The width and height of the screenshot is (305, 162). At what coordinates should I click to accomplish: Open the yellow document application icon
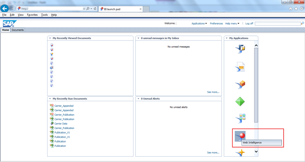(240, 67)
